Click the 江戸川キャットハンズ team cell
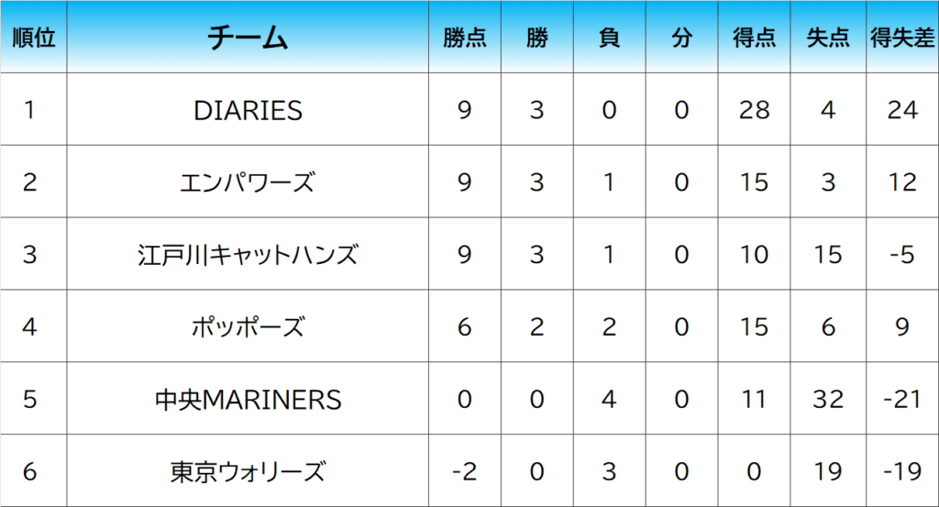This screenshot has height=507, width=939. coord(248,254)
